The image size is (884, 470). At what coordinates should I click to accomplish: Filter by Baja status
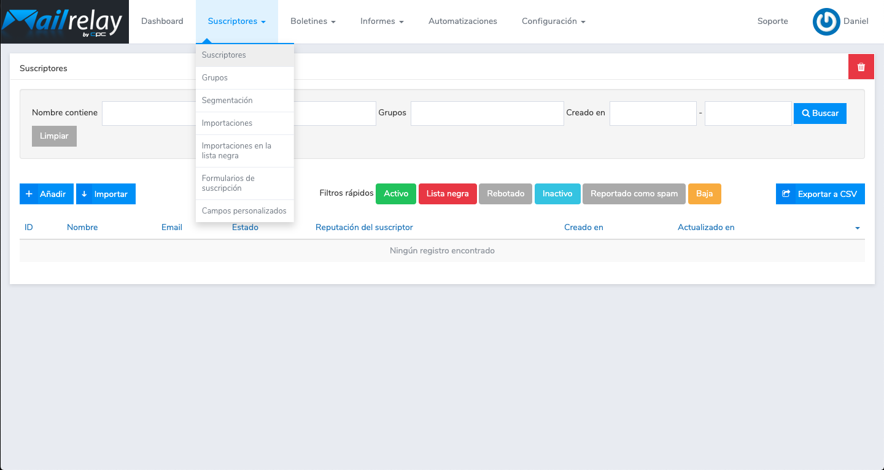coord(705,194)
